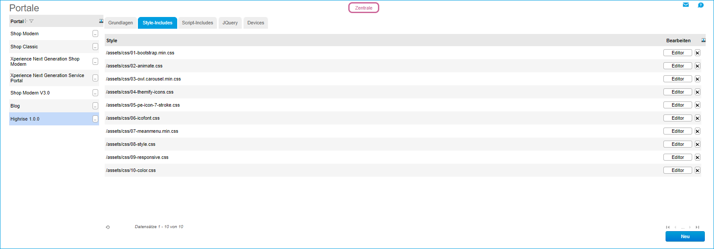Viewport: 714px width, 249px height.
Task: Select the Style-Includes tab
Action: [158, 23]
